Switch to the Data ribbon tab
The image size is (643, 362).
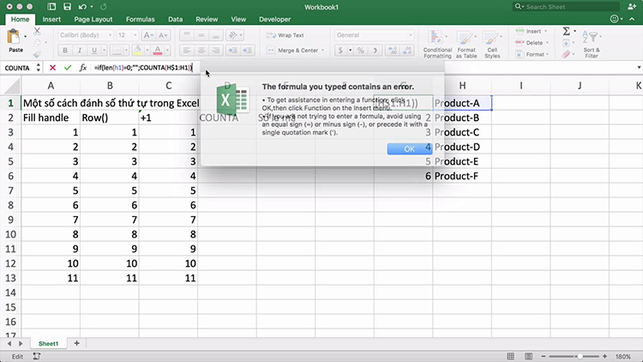tap(175, 19)
